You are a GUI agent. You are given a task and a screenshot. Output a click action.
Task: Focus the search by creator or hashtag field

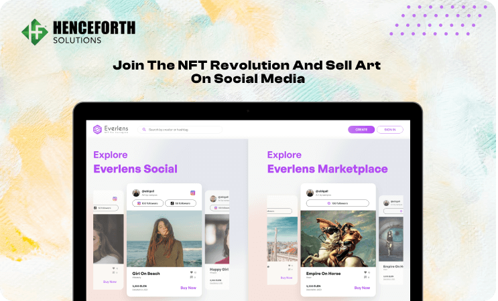[x=180, y=130]
